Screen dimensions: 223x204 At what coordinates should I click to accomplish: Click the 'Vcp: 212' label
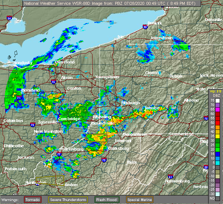pos(216,91)
